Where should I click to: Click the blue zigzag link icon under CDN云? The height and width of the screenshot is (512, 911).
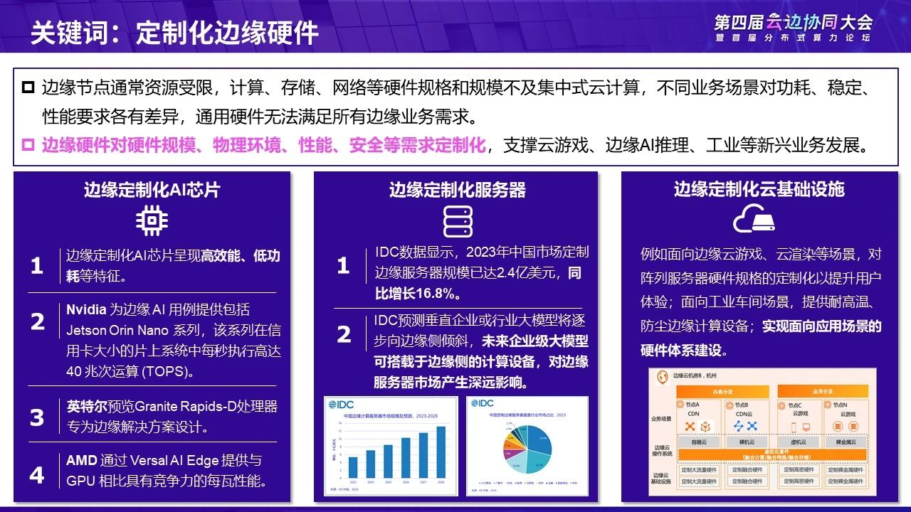(739, 426)
